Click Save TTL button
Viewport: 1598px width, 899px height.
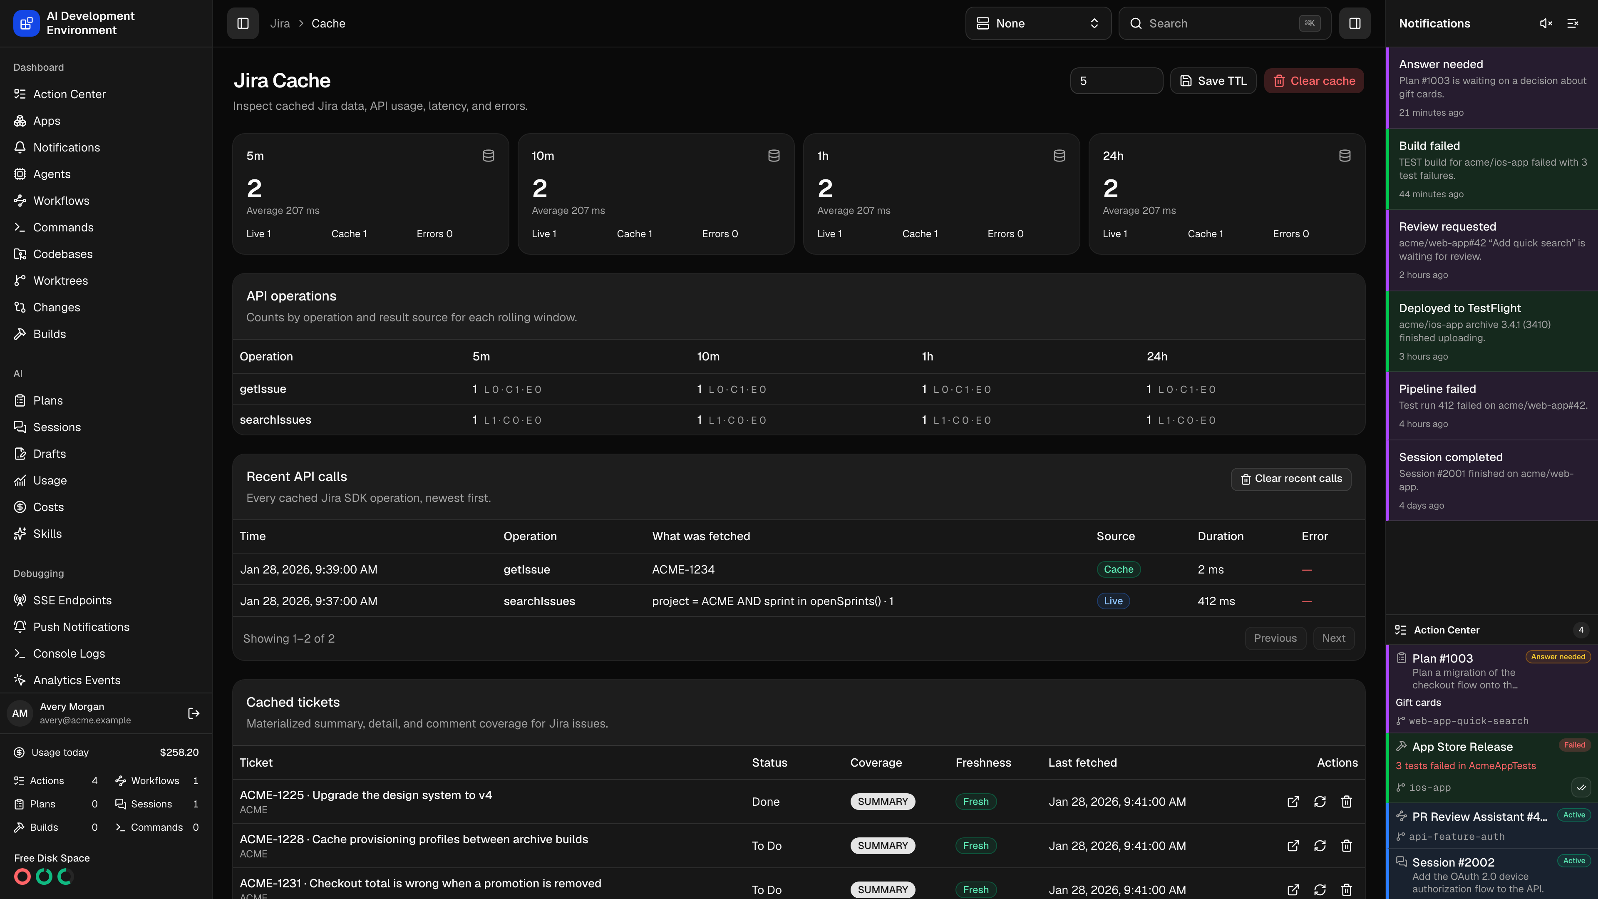(x=1213, y=81)
